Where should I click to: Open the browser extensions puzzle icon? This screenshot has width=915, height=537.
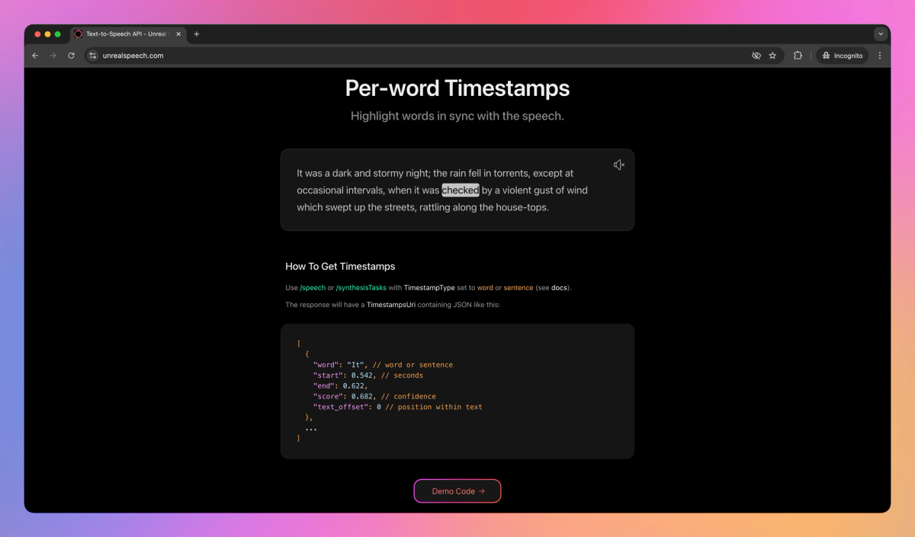pos(798,56)
